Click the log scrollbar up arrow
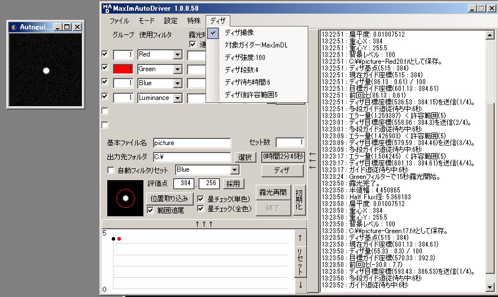This screenshot has width=498, height=297. pos(490,35)
